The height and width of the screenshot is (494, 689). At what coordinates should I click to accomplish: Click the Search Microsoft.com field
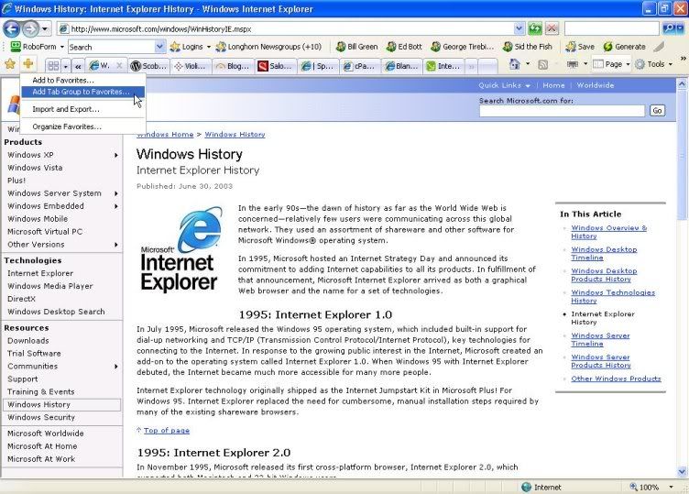click(562, 111)
